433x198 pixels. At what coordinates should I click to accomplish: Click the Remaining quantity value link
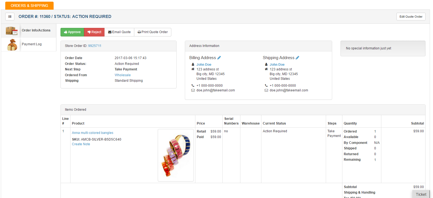(x=375, y=160)
